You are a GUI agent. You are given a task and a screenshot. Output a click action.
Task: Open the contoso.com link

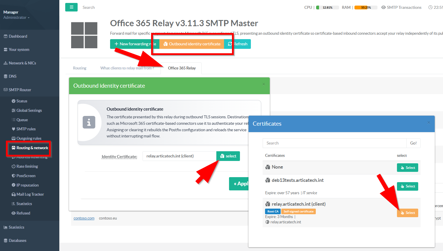(x=84, y=218)
